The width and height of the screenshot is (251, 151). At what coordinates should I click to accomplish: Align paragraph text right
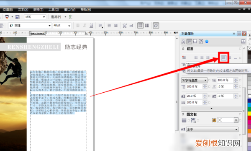coord(208,57)
